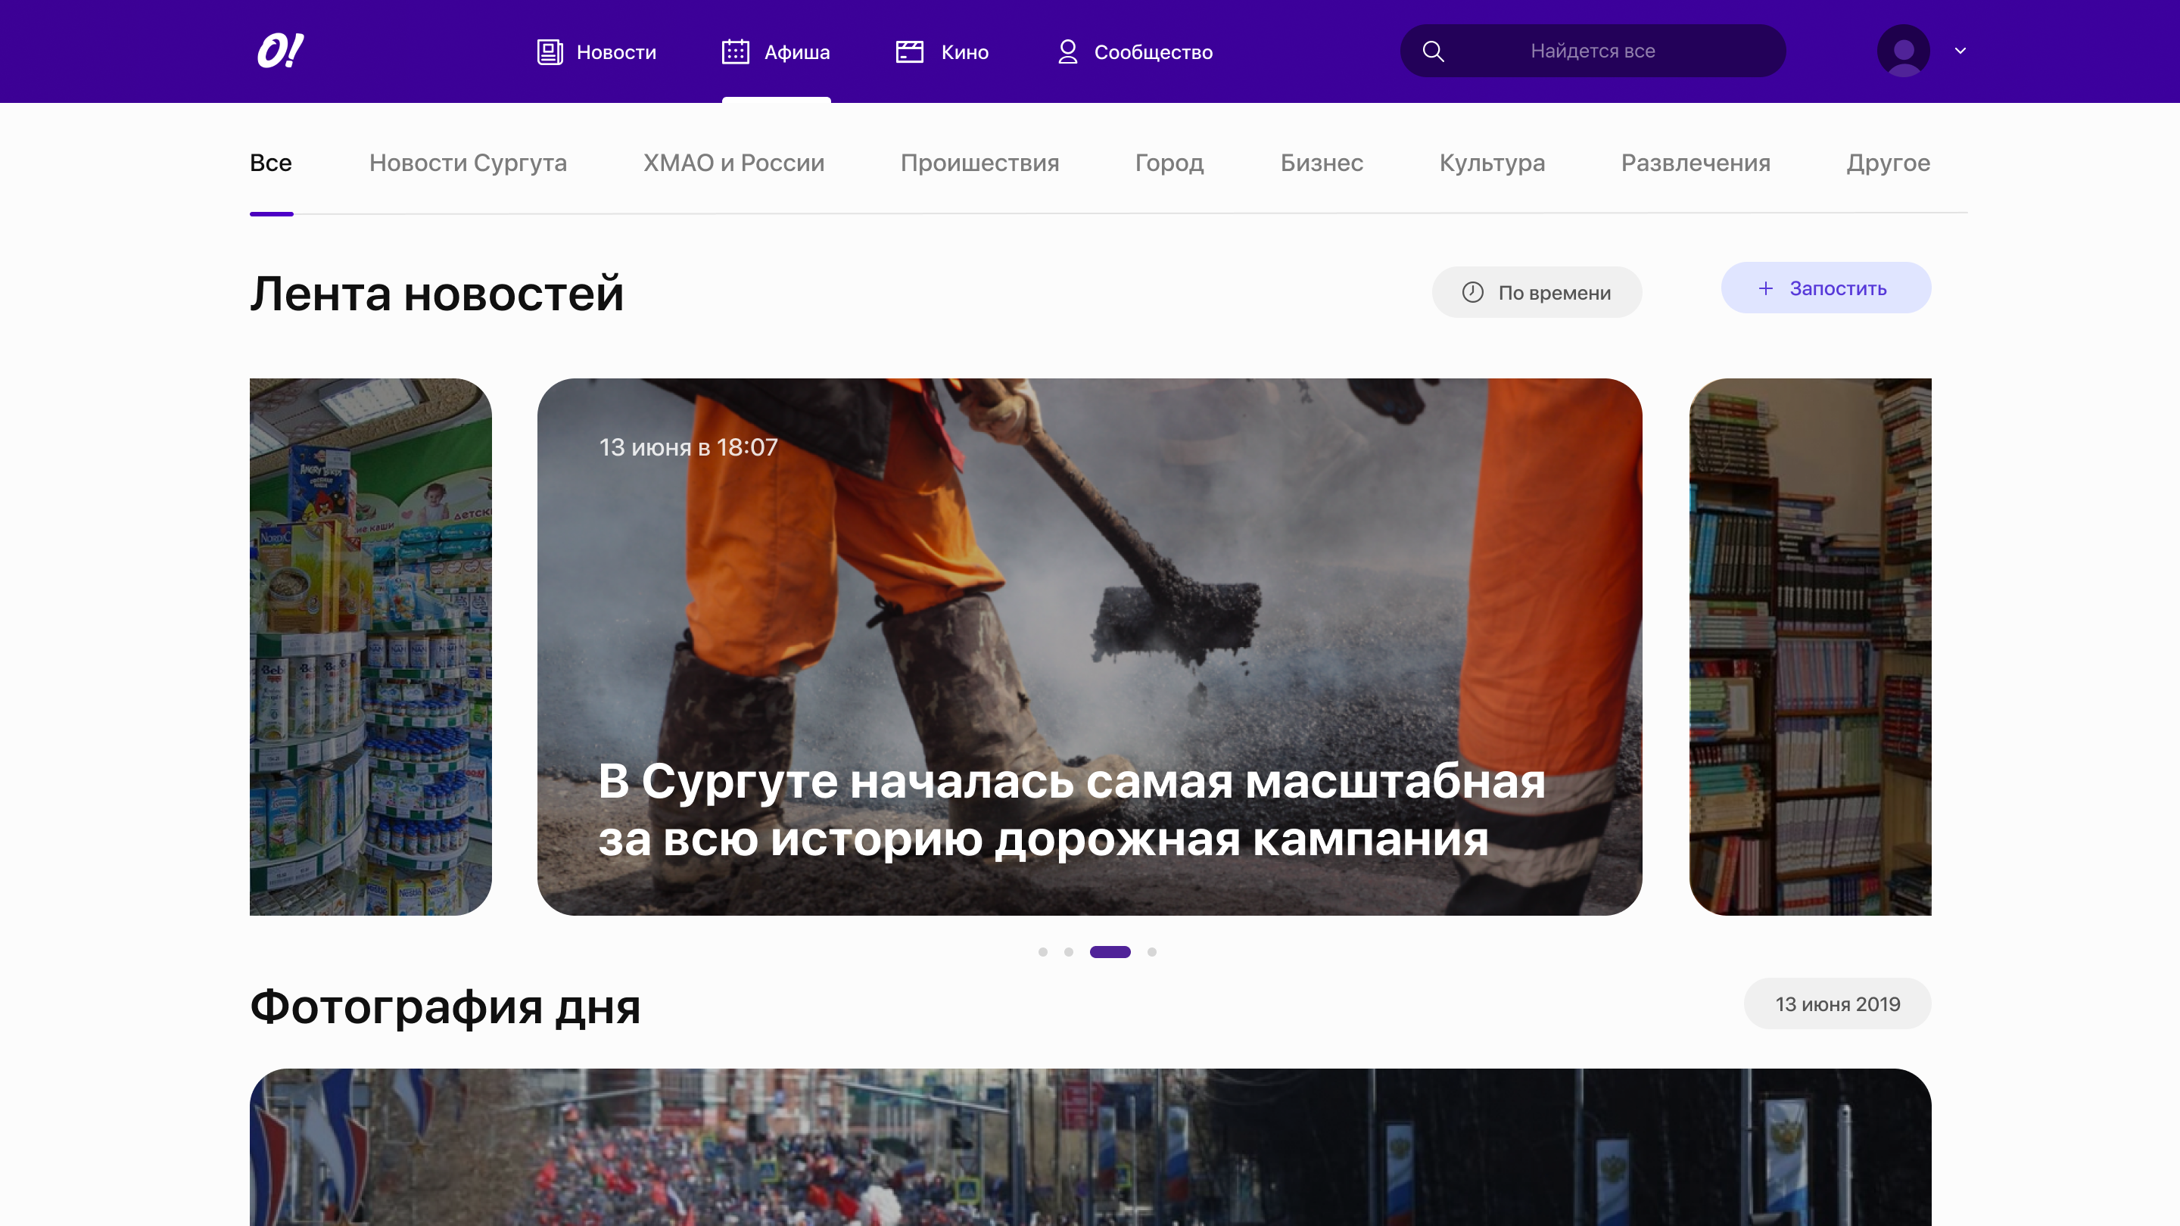Focus the Найдется все search field

pyautogui.click(x=1592, y=51)
